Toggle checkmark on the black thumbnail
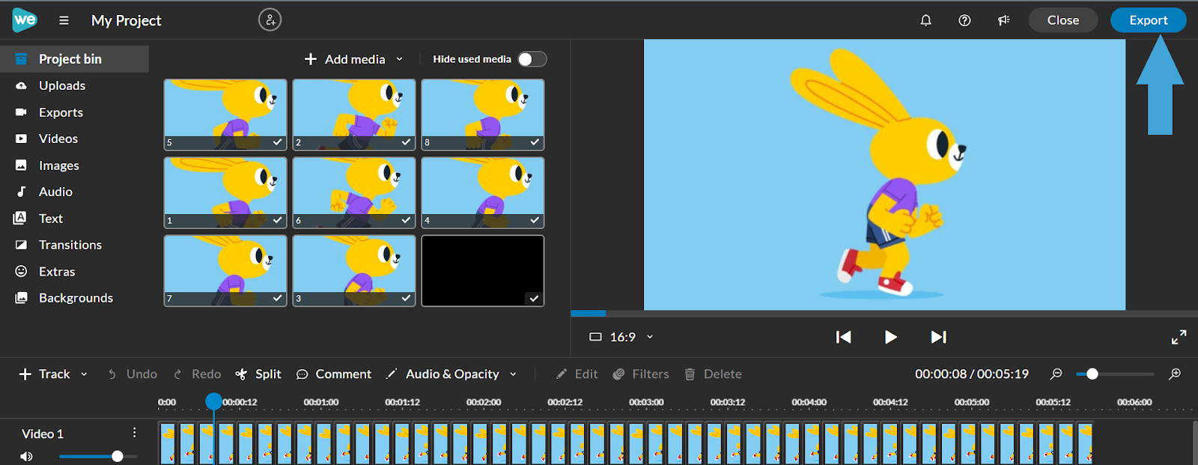Viewport: 1198px width, 465px height. pyautogui.click(x=534, y=298)
